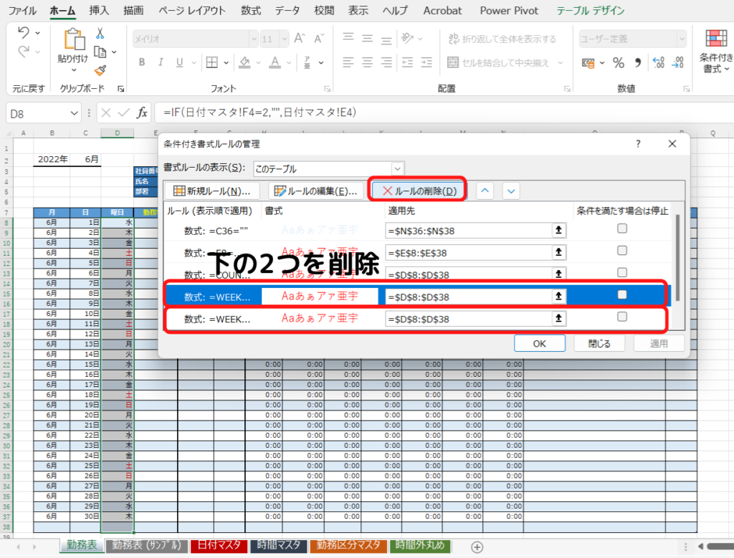This screenshot has height=558, width=734.
Task: Apply comma style format
Action: point(637,62)
